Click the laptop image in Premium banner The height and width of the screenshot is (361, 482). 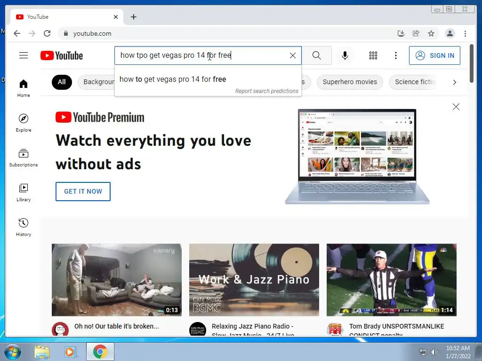tap(357, 157)
